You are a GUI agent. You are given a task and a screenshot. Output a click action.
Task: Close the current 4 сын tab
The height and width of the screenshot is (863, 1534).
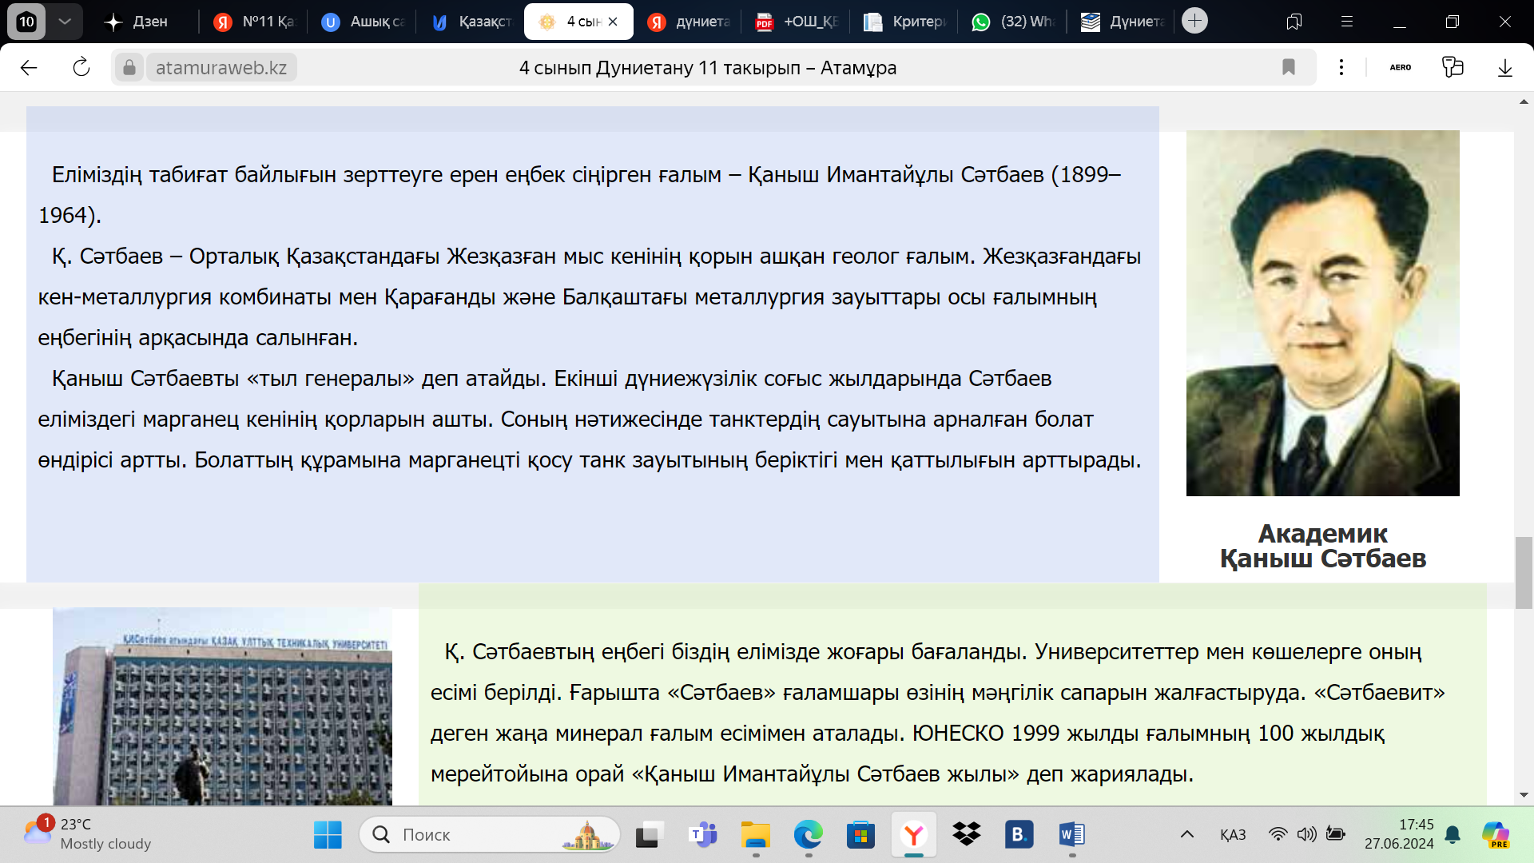click(x=613, y=22)
